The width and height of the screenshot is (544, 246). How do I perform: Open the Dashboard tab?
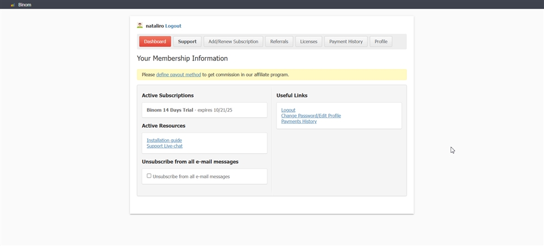(155, 41)
